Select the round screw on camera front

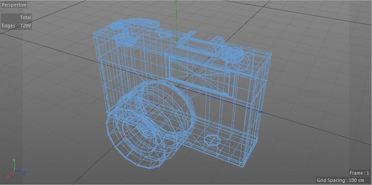tap(212, 140)
